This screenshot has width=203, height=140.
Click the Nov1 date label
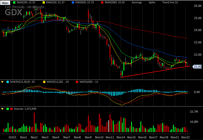point(23,137)
